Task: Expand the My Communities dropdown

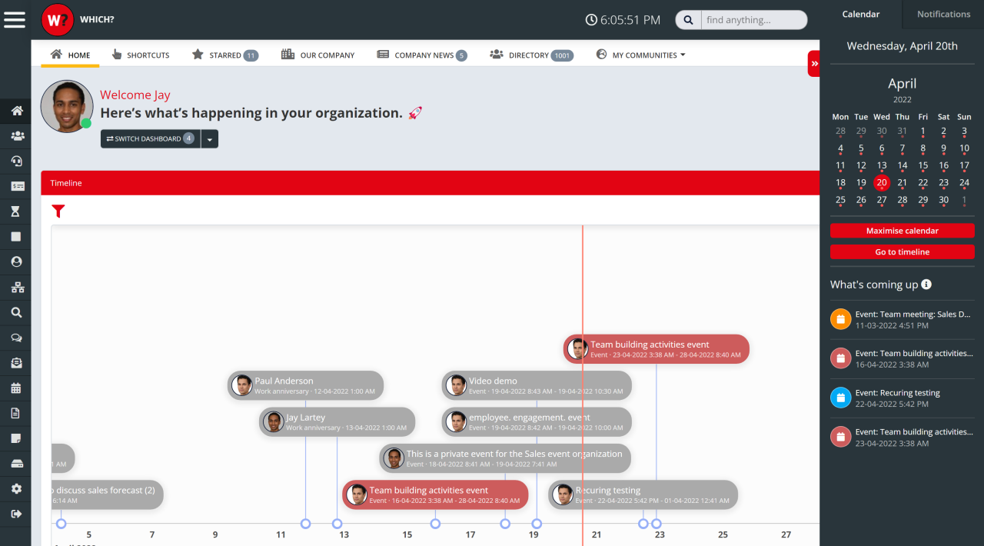Action: pyautogui.click(x=640, y=55)
